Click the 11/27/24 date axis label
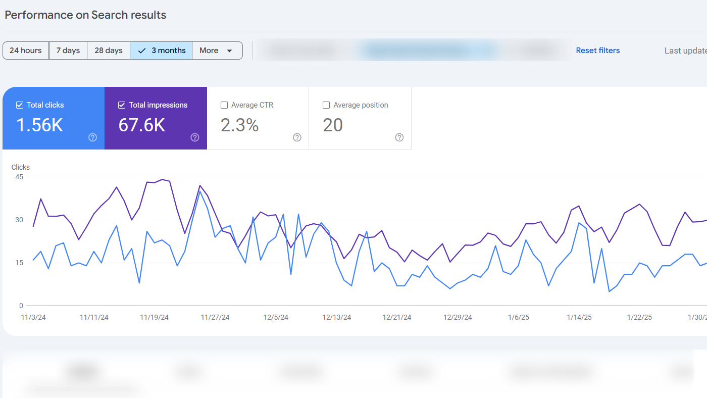Screen dimensions: 707x398 pos(215,318)
